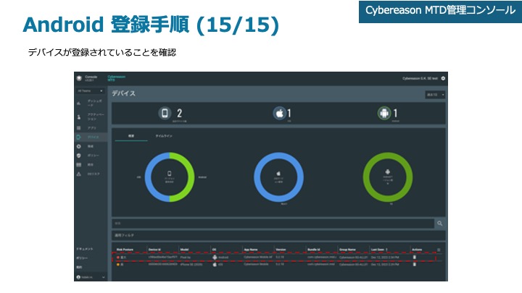Open the OS Risk menu label
The width and height of the screenshot is (522, 293).
pyautogui.click(x=94, y=174)
